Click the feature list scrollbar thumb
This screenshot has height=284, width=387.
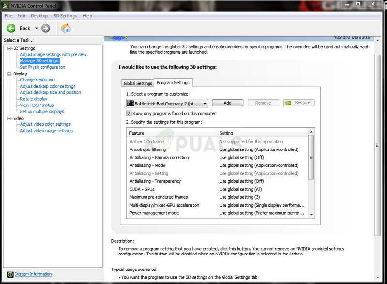(x=311, y=157)
